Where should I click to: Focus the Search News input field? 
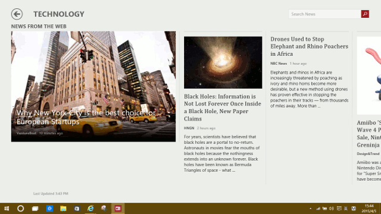[x=324, y=14]
